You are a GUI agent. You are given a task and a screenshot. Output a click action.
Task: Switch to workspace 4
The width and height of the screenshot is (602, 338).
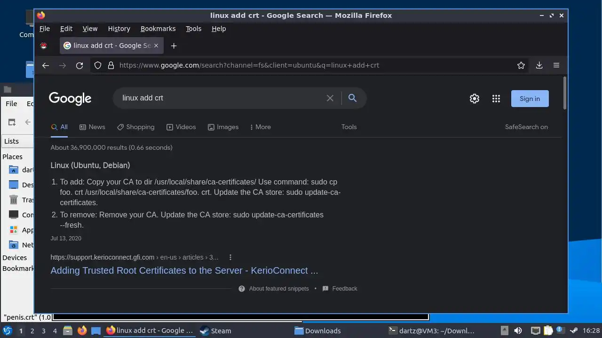click(55, 331)
